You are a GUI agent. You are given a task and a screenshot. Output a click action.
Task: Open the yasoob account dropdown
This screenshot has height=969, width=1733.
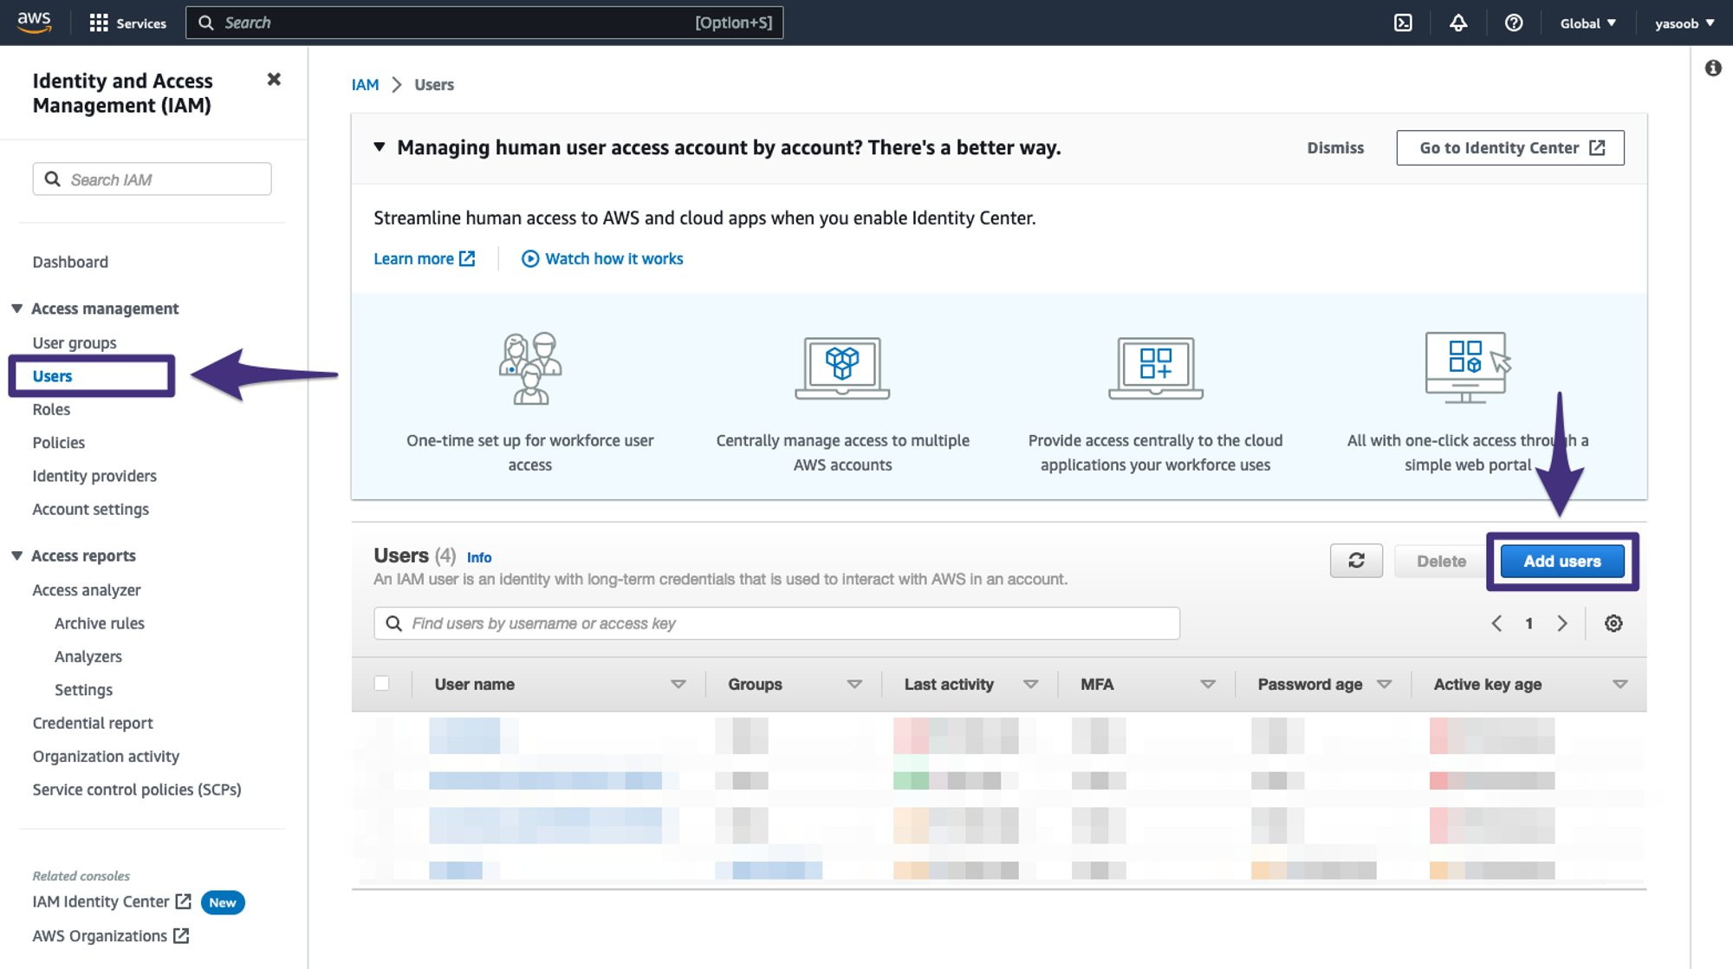1684,23
